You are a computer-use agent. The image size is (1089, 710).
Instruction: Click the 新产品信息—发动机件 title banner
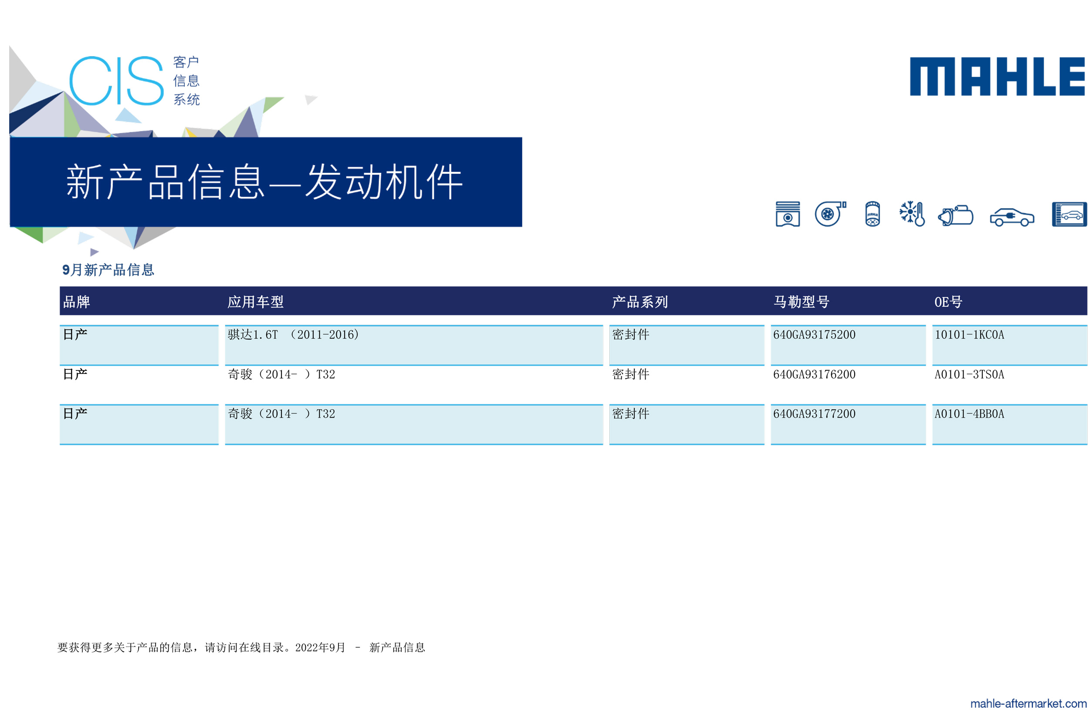point(266,182)
